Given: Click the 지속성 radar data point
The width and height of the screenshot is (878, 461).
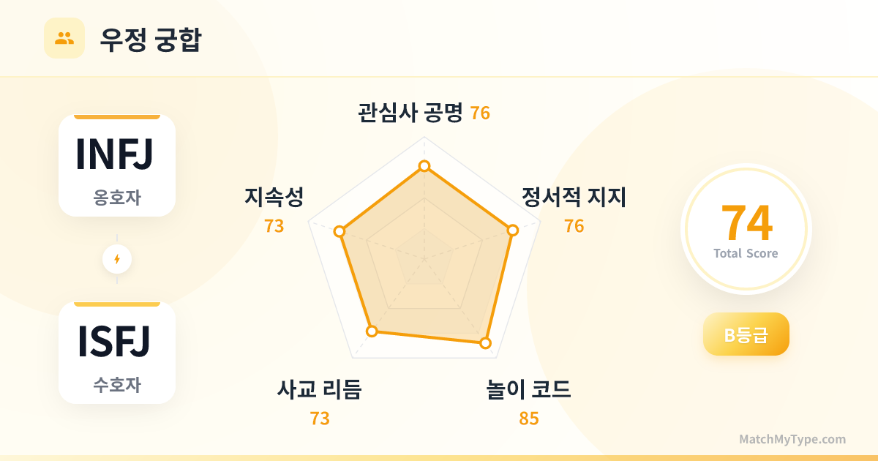Looking at the screenshot, I should [x=339, y=231].
